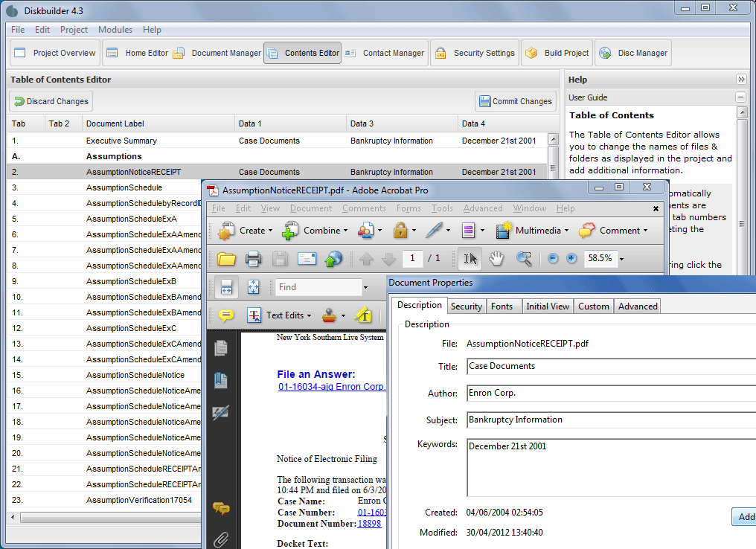Viewport: 756px width, 549px height.
Task: Open Project Overview in Diskbuilder toolbar
Action: click(x=55, y=53)
